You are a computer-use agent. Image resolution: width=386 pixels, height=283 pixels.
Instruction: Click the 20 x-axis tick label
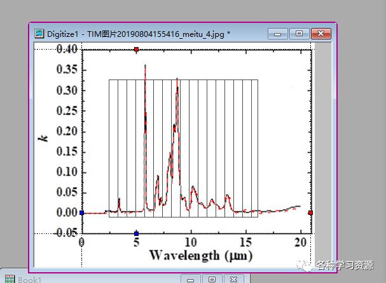[x=300, y=242]
